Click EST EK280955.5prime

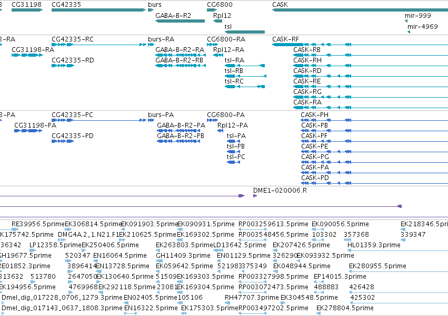[x=399, y=271]
